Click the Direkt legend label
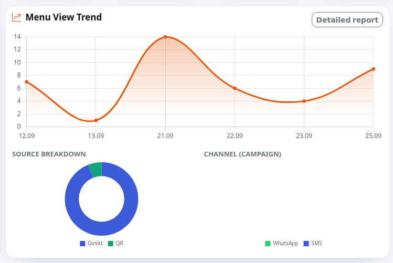The height and width of the screenshot is (263, 393). click(95, 243)
